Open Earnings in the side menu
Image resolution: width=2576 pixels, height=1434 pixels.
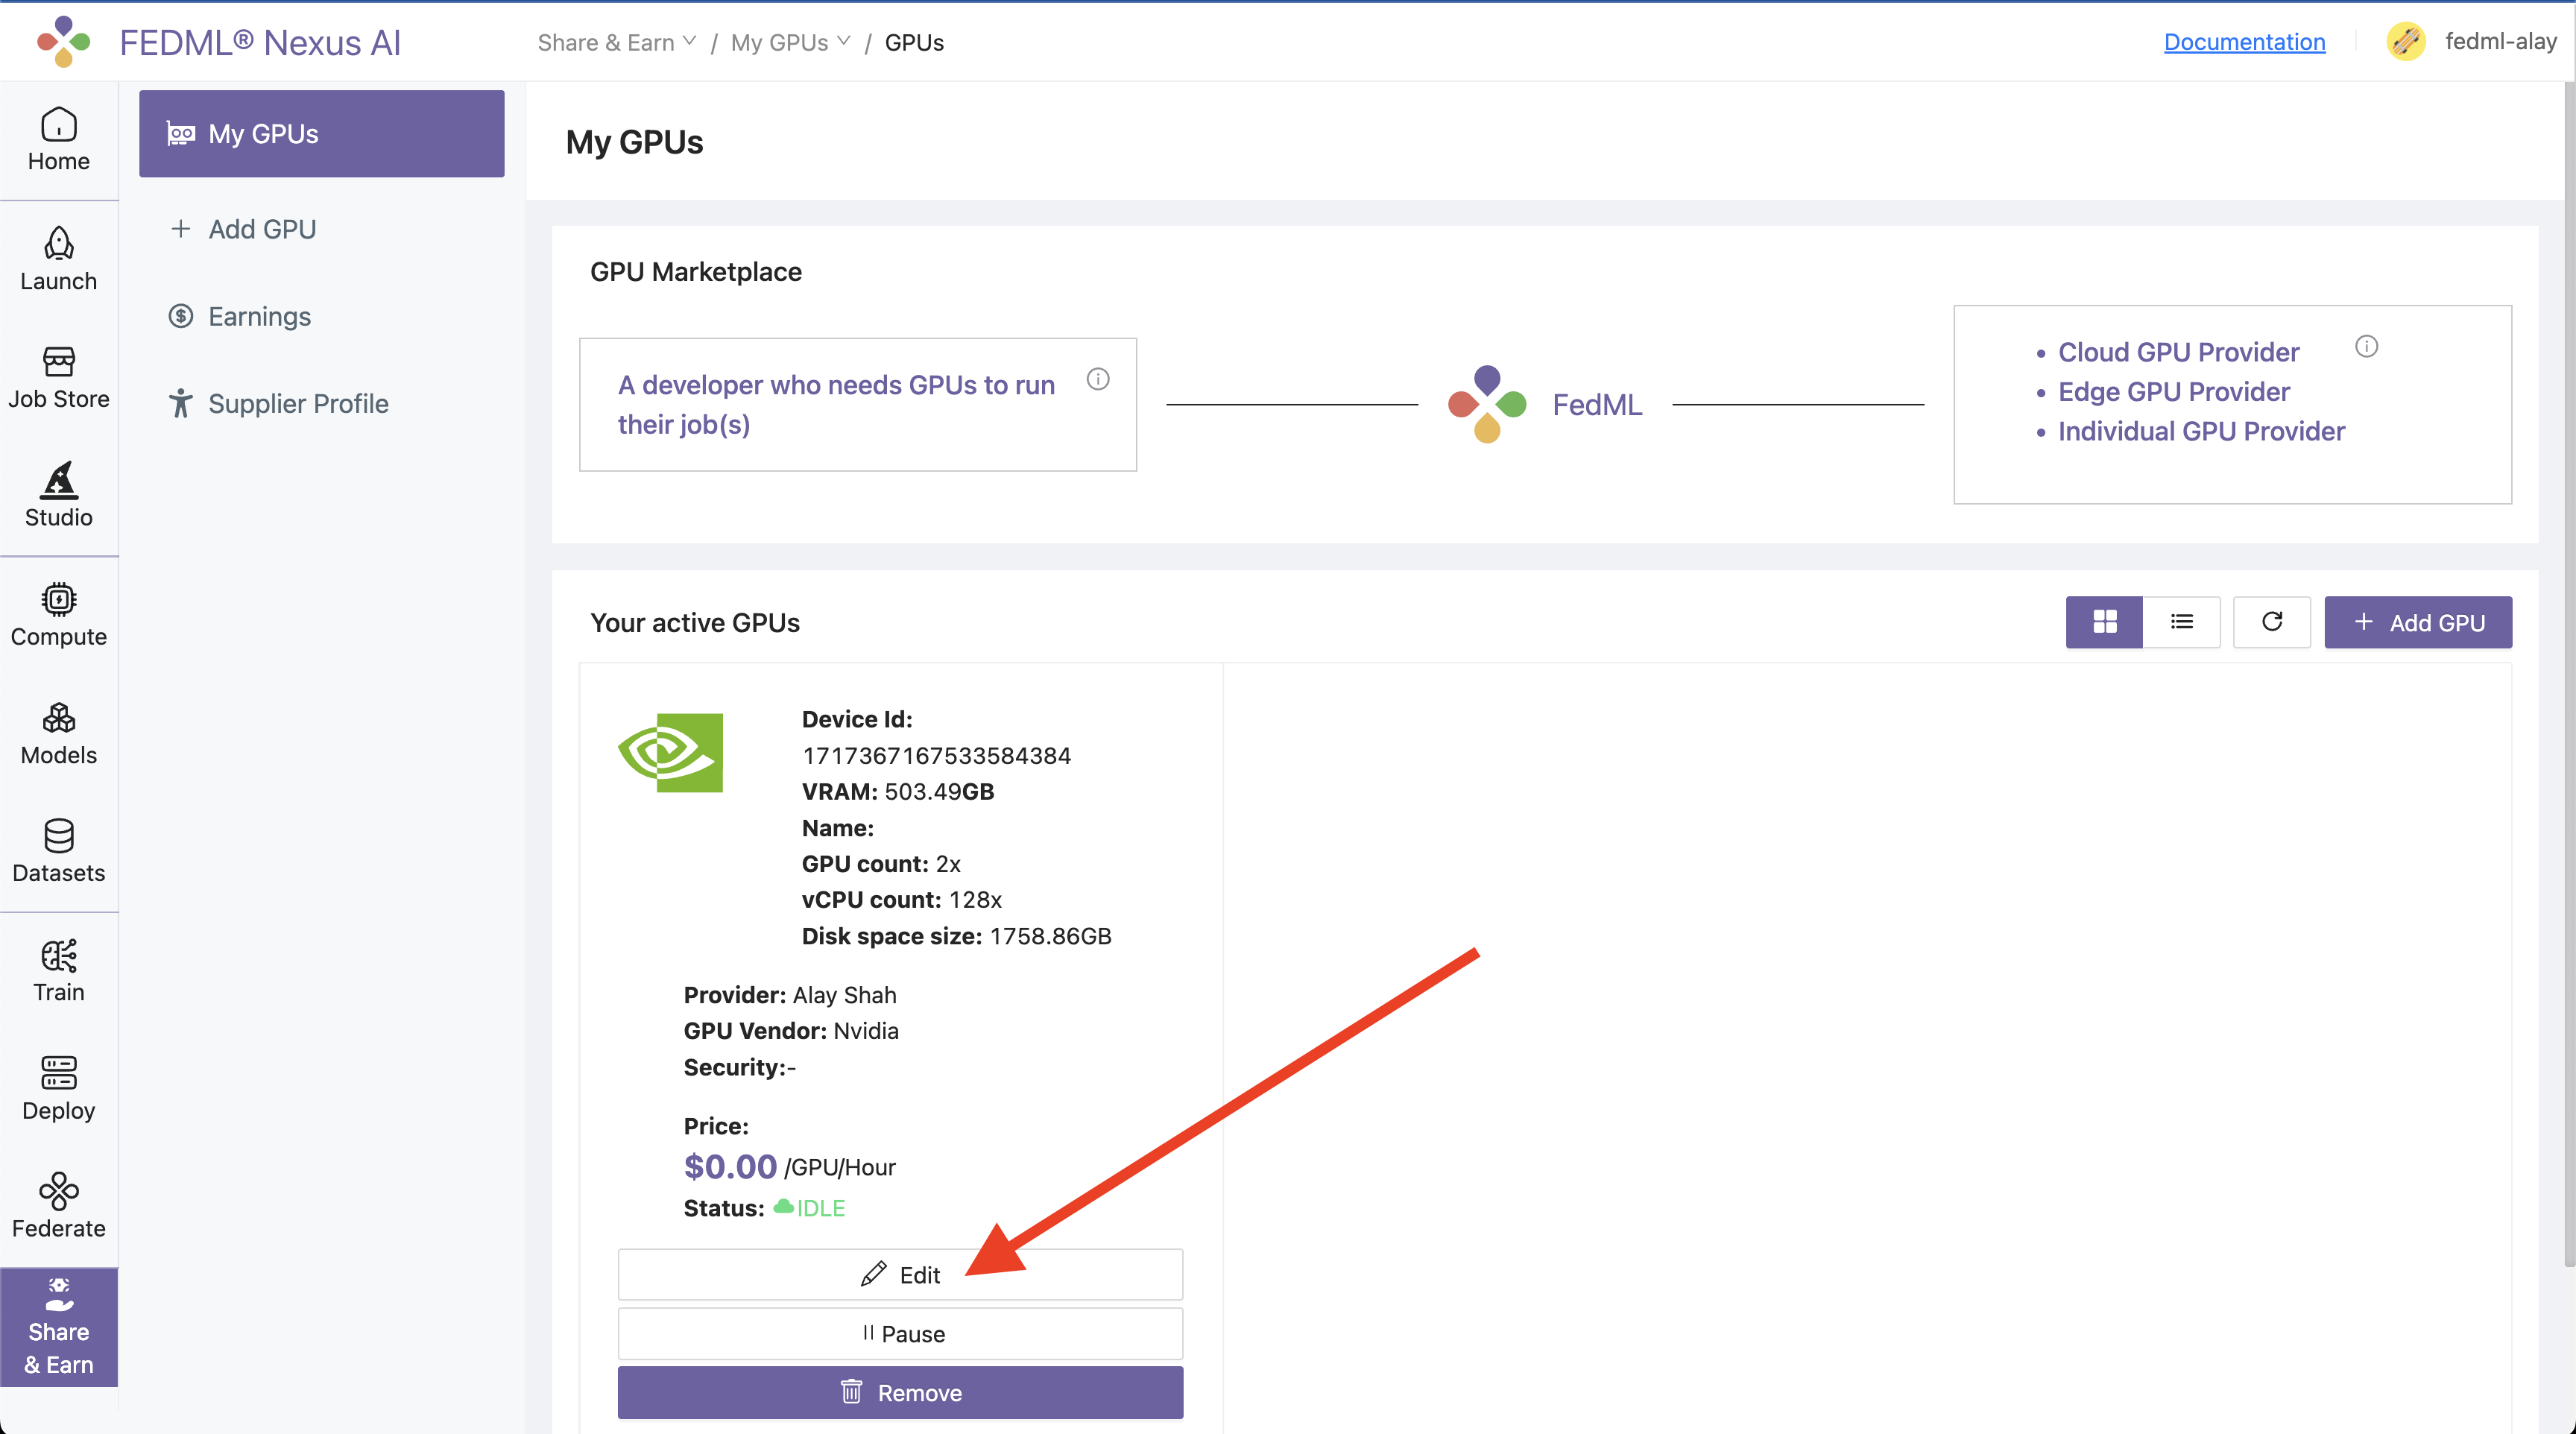259,316
